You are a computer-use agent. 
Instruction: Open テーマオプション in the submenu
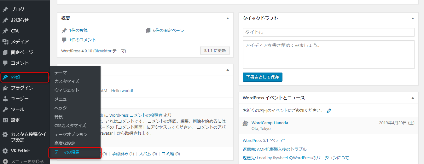(71, 134)
